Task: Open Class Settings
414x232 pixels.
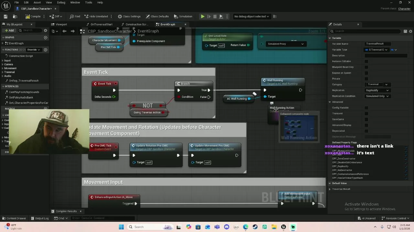Action: point(129,16)
